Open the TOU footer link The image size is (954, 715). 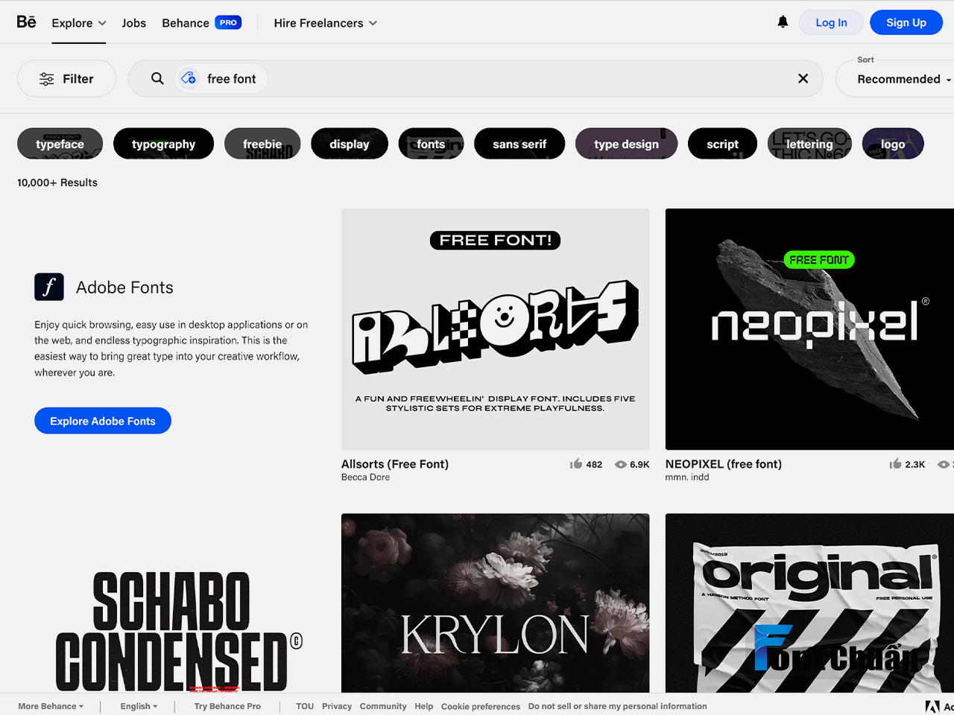pyautogui.click(x=305, y=706)
